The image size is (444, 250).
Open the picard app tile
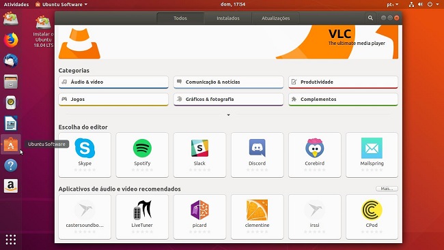pos(199,217)
